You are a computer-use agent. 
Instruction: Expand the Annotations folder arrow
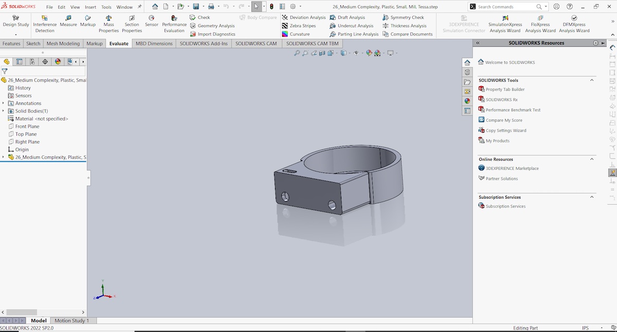[x=3, y=103]
